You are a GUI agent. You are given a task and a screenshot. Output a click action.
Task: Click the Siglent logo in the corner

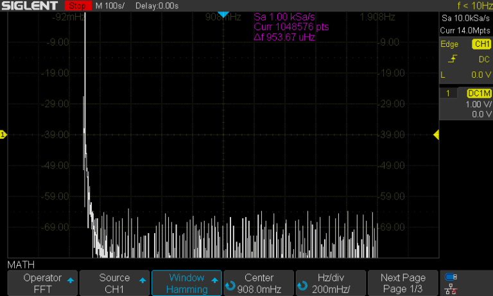[32, 6]
